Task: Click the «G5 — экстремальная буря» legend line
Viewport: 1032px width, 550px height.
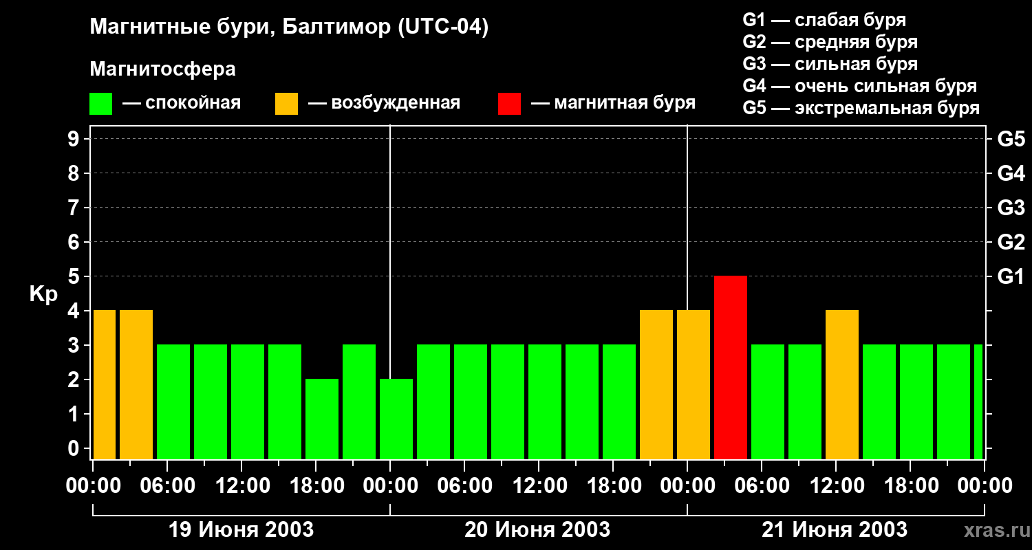Action: click(861, 108)
